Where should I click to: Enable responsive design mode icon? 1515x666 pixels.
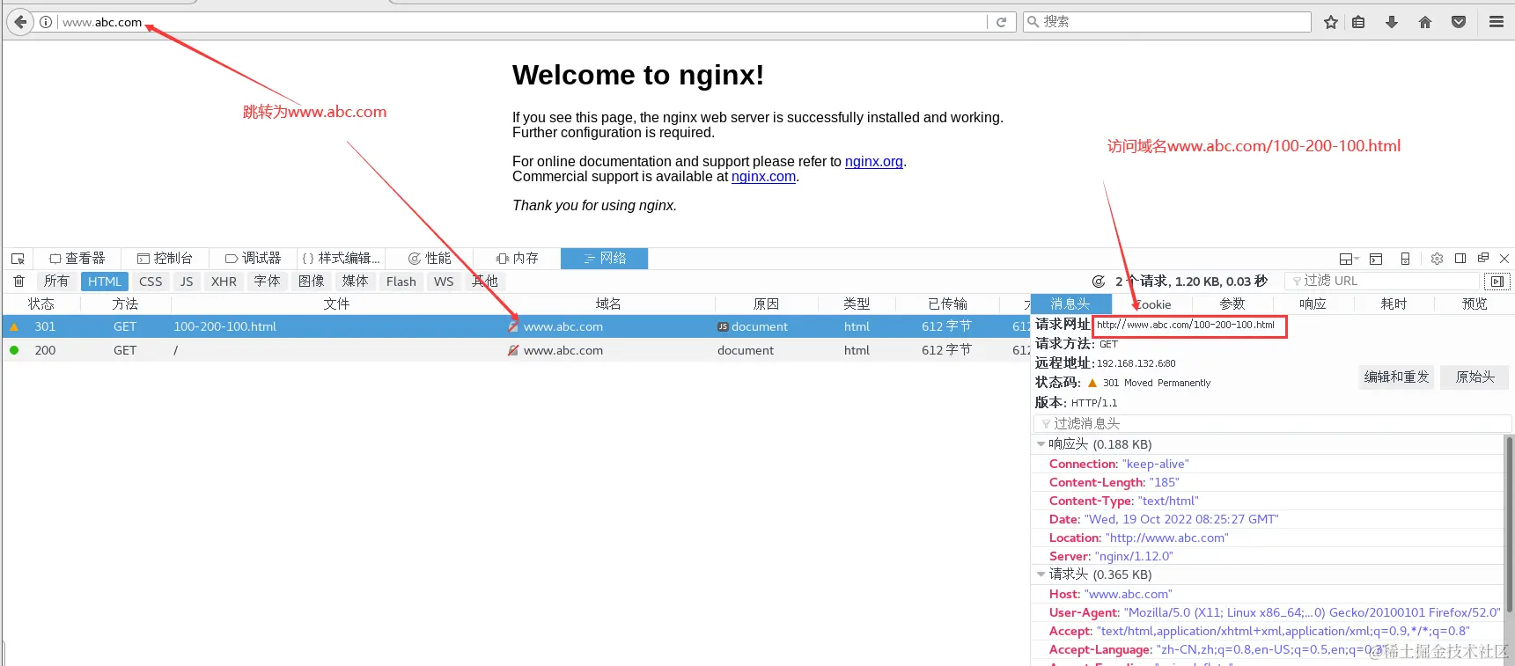pos(1405,259)
